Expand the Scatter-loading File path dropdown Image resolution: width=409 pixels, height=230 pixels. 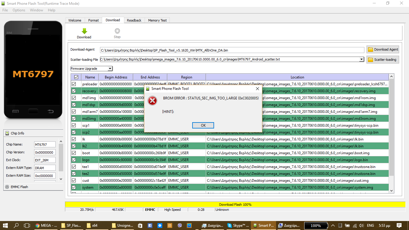pos(362,59)
